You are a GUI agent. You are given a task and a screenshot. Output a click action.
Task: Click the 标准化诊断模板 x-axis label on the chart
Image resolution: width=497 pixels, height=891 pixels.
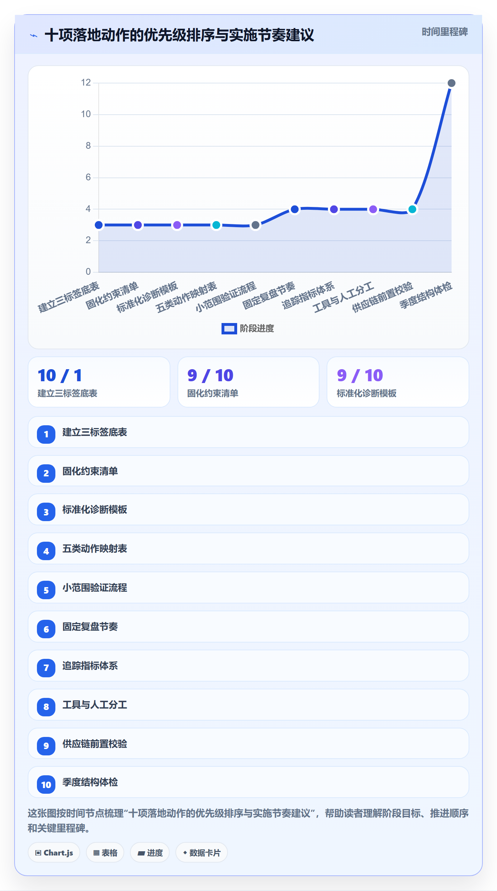click(147, 297)
